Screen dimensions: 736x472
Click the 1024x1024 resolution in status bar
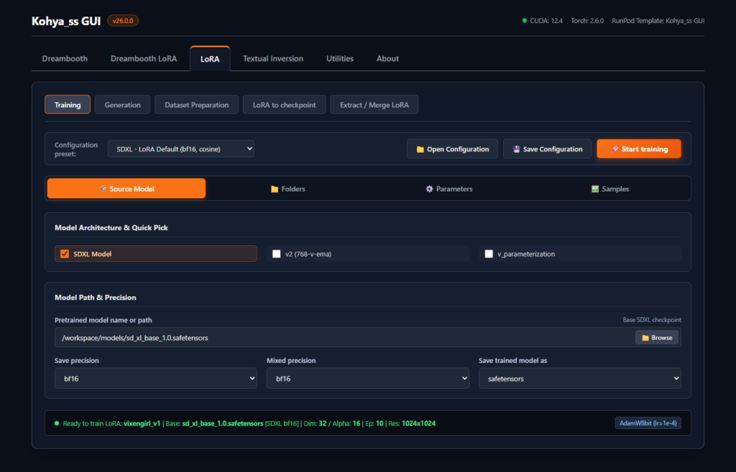[x=419, y=423]
